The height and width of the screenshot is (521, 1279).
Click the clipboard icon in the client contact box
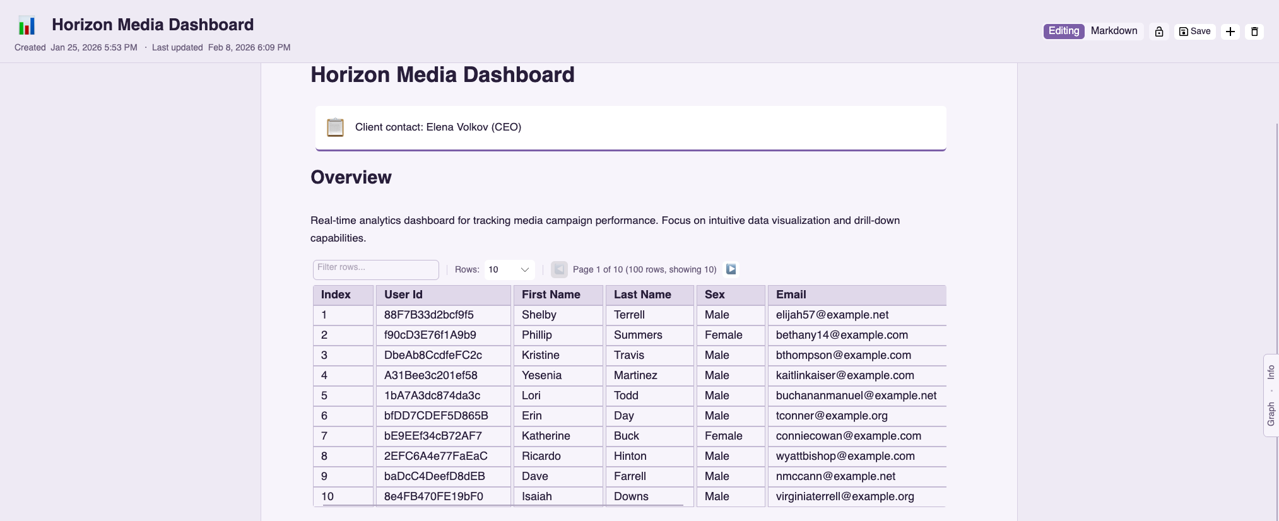point(335,127)
